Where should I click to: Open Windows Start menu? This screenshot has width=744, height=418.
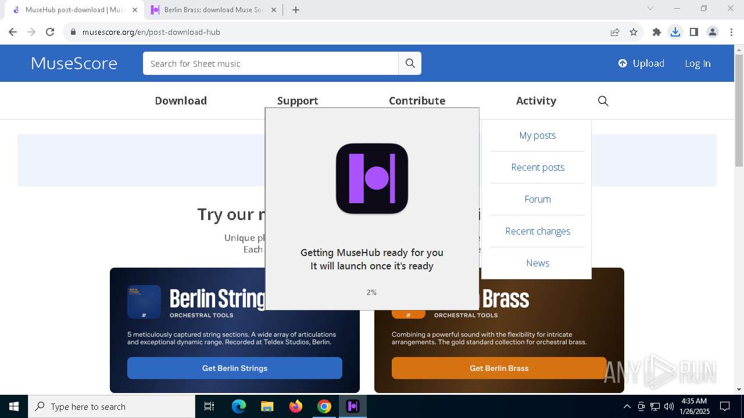pos(14,406)
